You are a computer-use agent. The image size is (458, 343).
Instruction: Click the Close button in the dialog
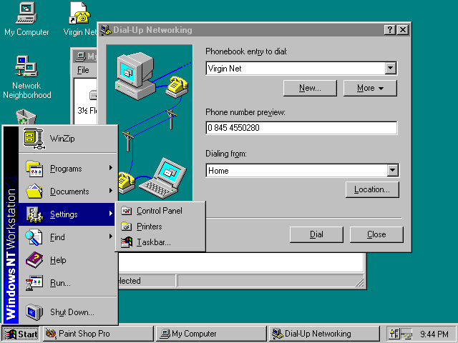(x=376, y=234)
